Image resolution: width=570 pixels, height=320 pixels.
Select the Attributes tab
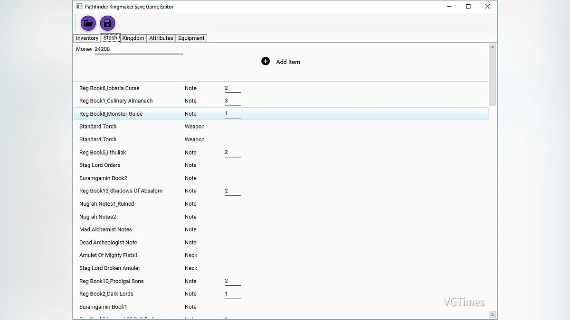click(161, 38)
